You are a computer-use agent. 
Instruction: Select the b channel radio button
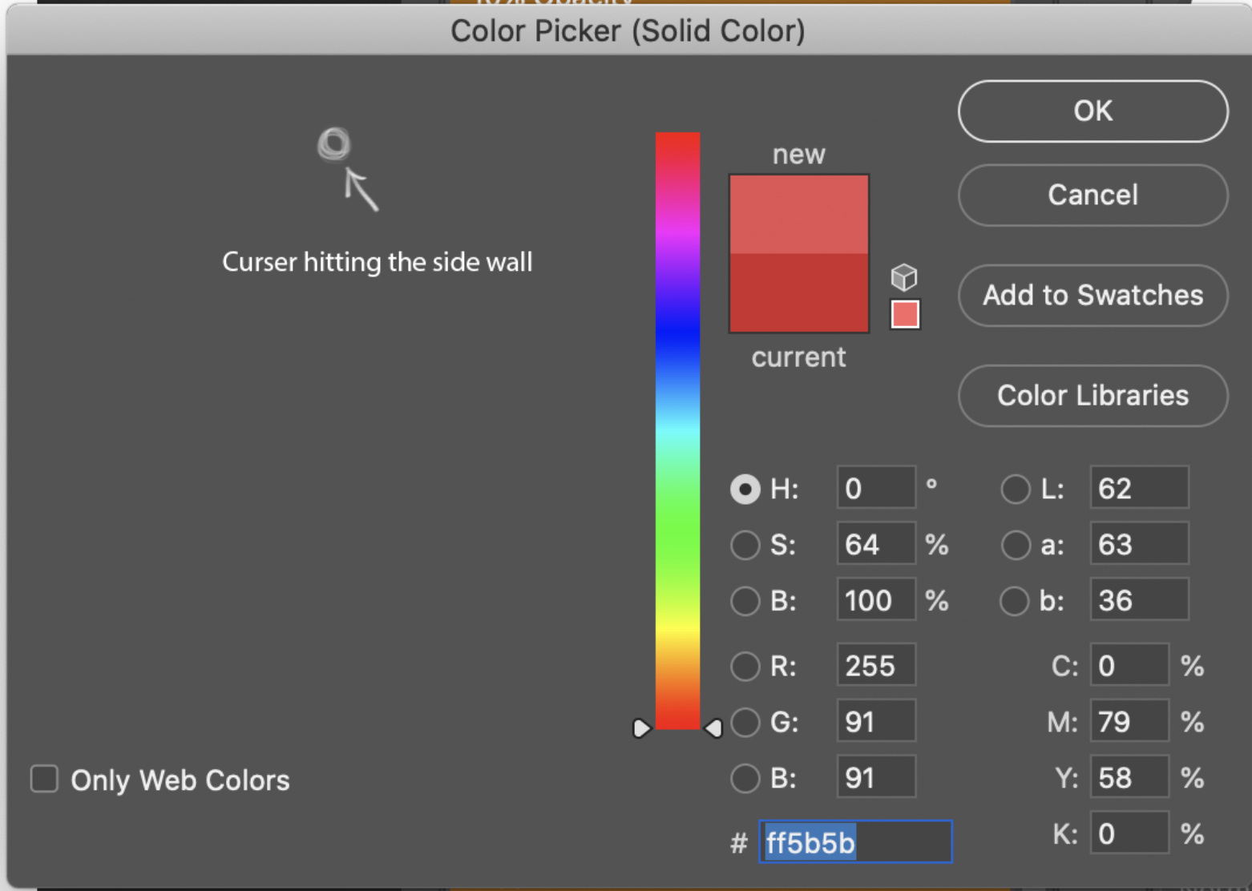[1016, 601]
